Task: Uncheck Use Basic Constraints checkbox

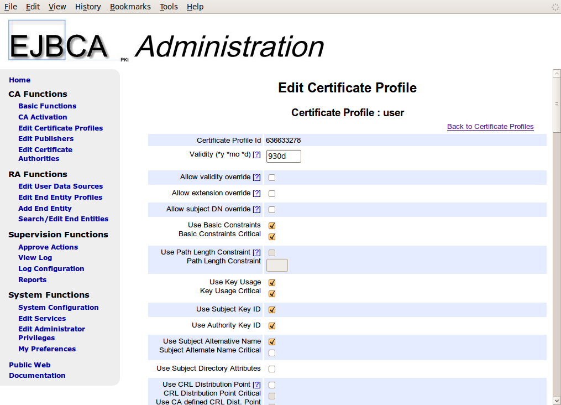Action: point(272,226)
